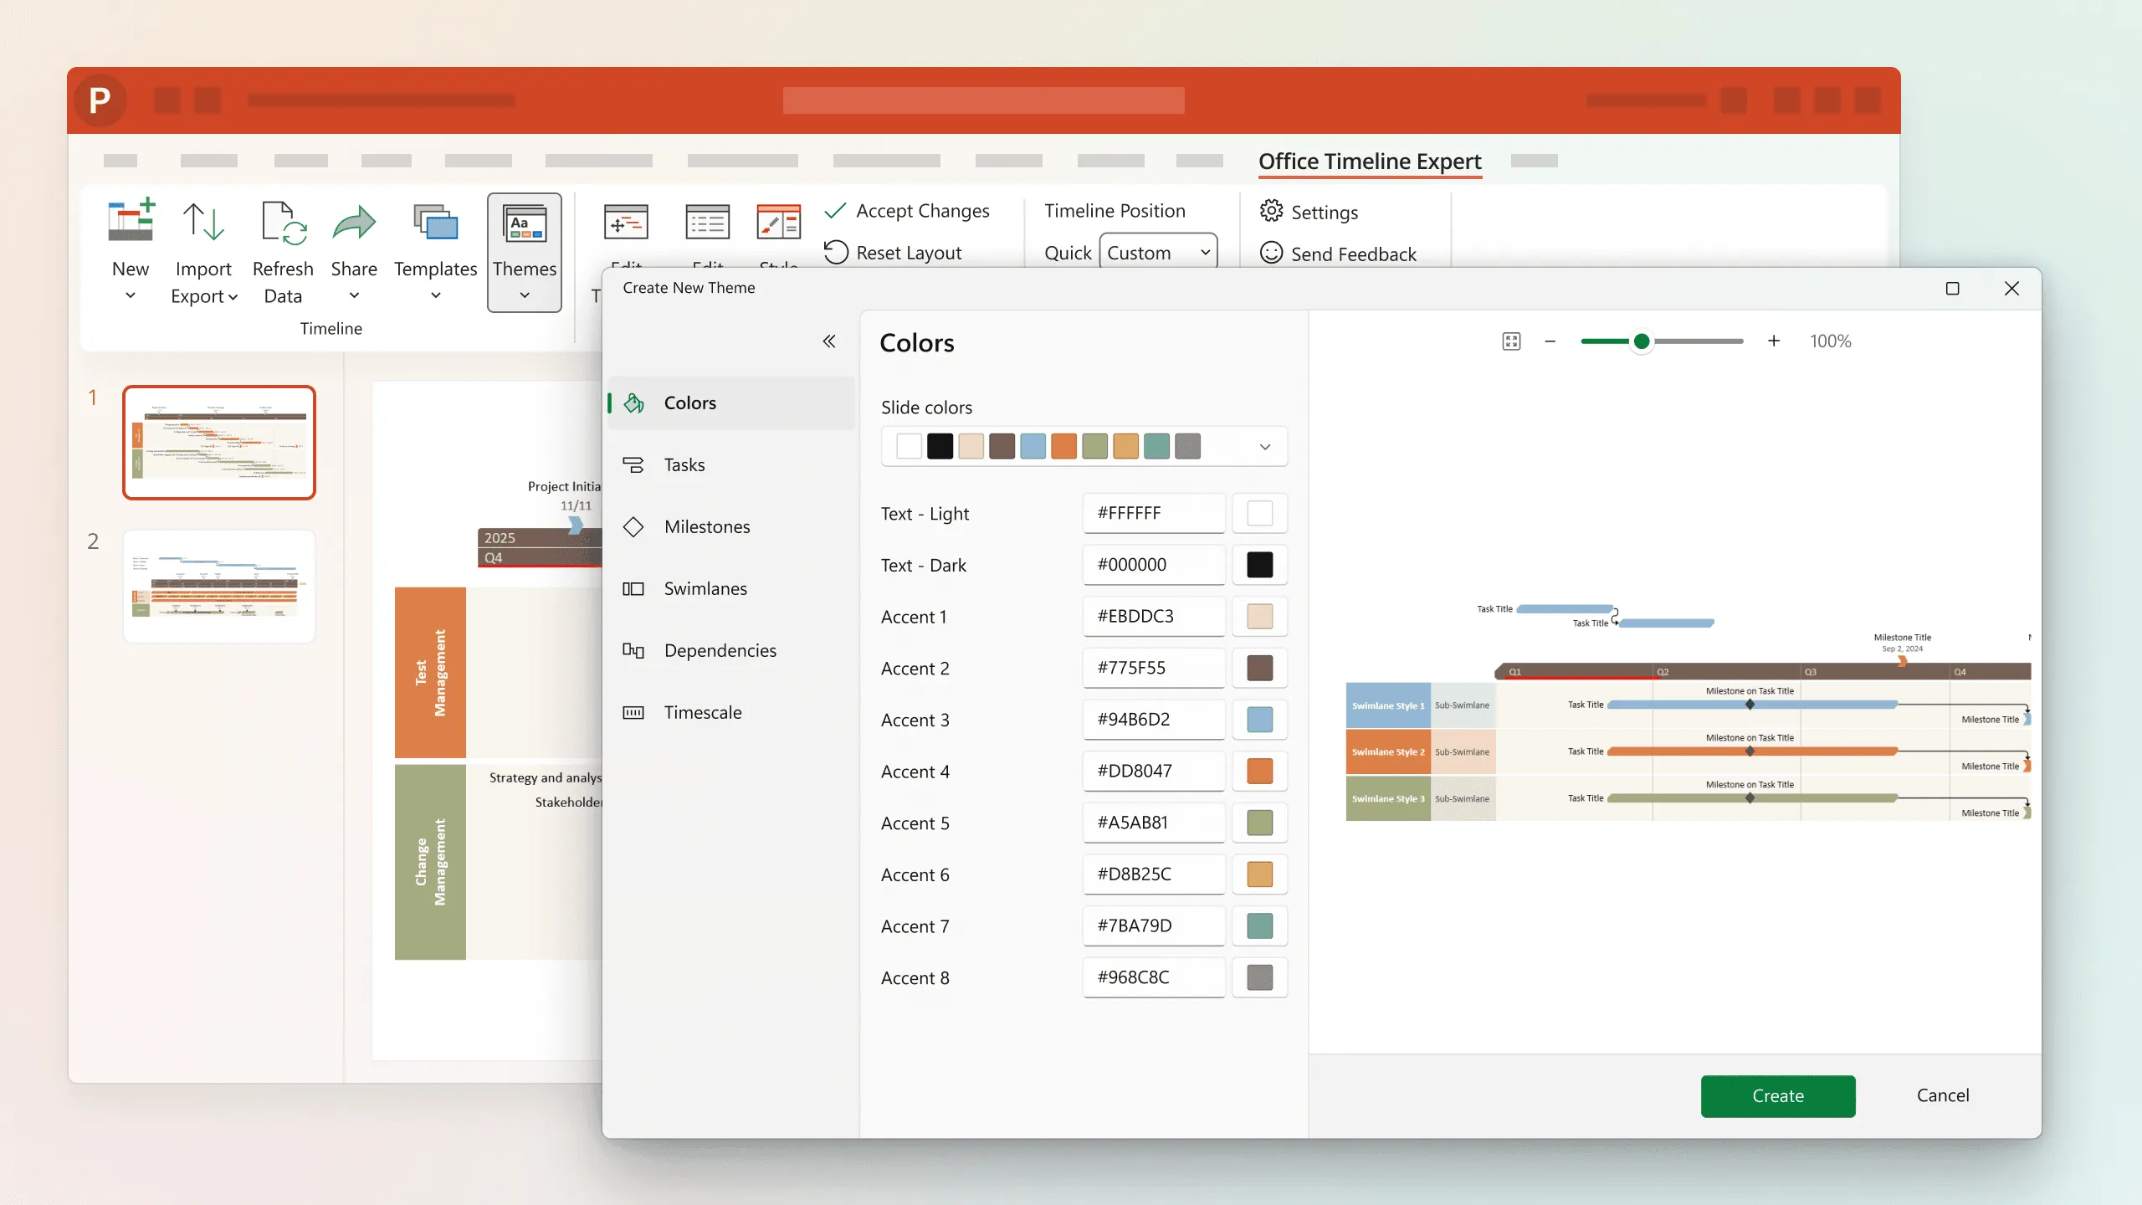Screen dimensions: 2142x1205
Task: Drag the zoom slider in preview panel
Action: coord(1643,341)
